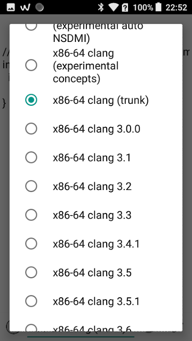Choose the x86-64 clang 3.0.0 radio button
Screen dimensions: 192x341
pyautogui.click(x=31, y=129)
